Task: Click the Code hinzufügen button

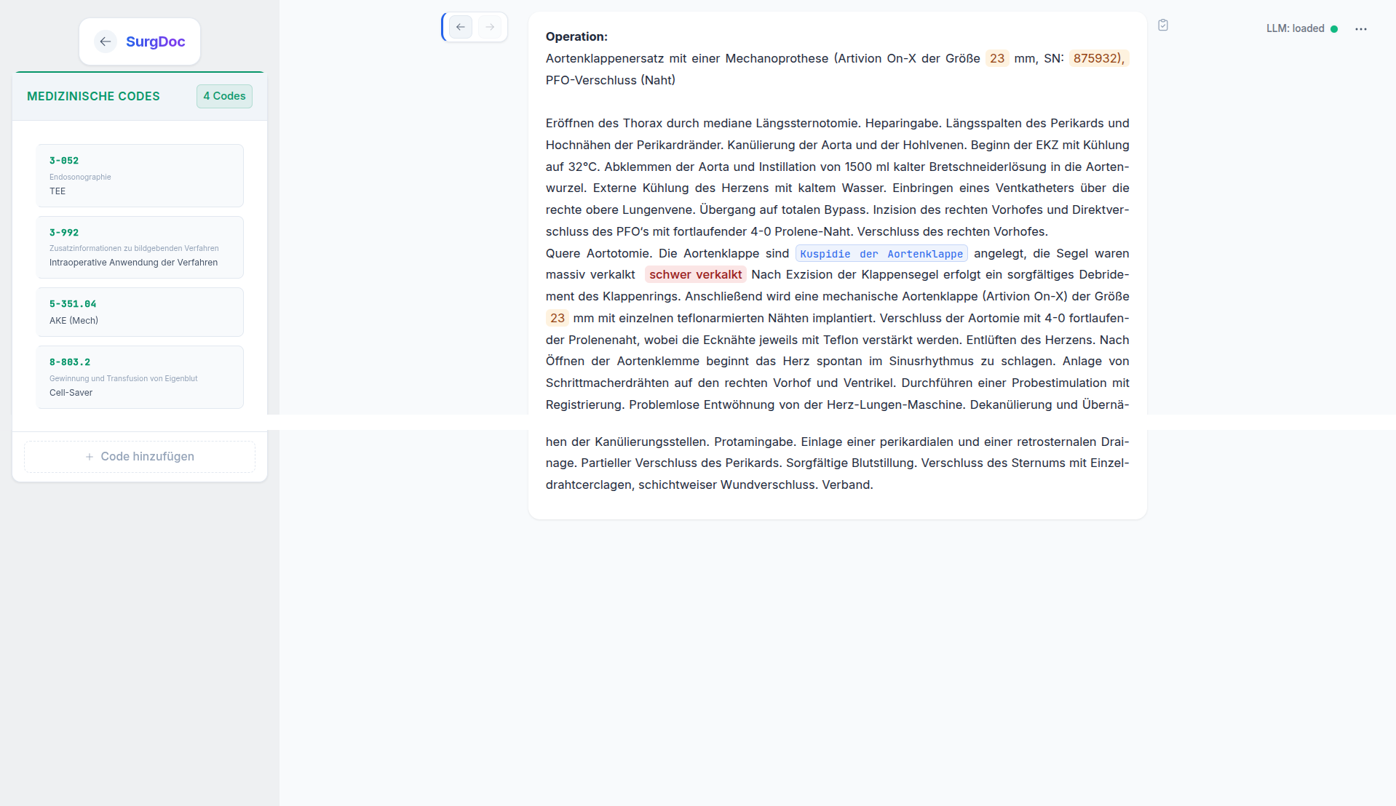Action: pos(140,457)
